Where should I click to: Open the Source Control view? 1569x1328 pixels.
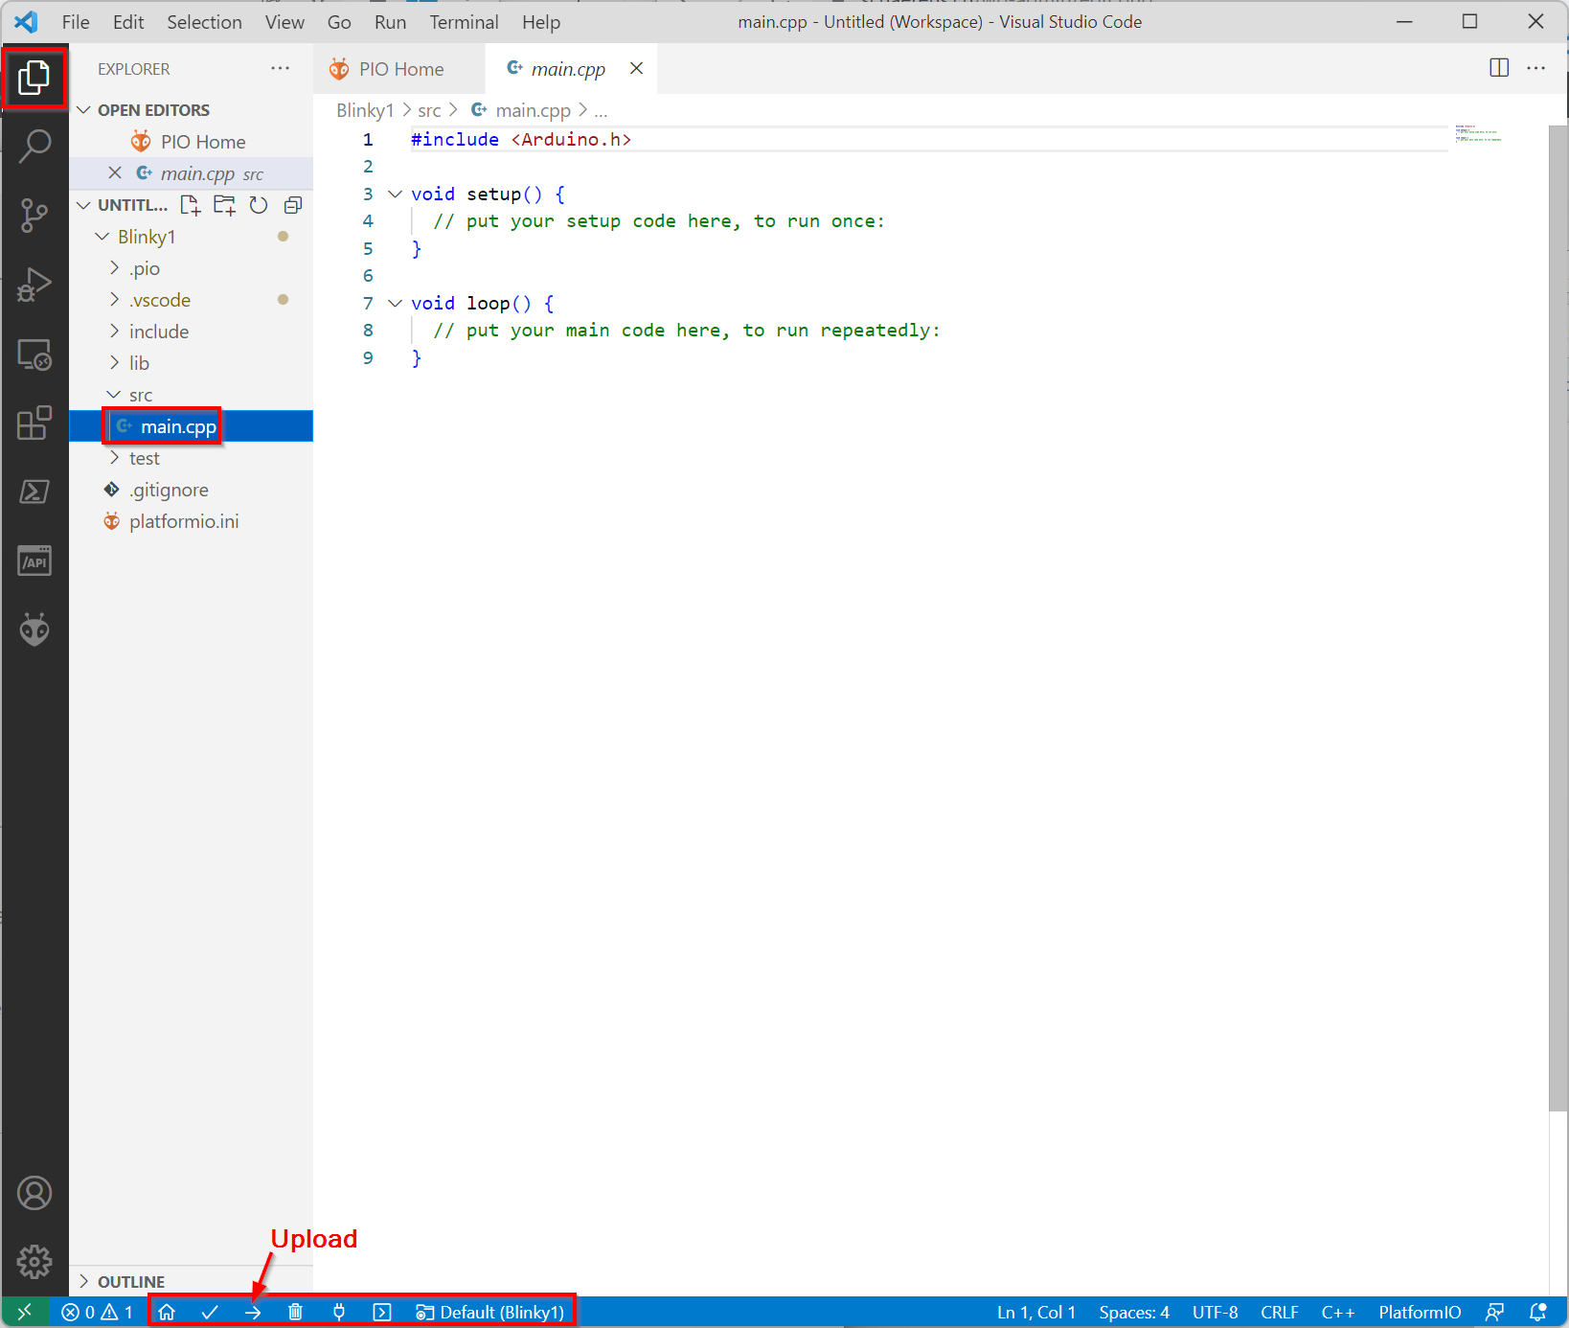tap(34, 216)
